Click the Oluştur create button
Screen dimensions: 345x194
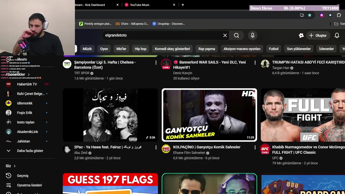(318, 35)
